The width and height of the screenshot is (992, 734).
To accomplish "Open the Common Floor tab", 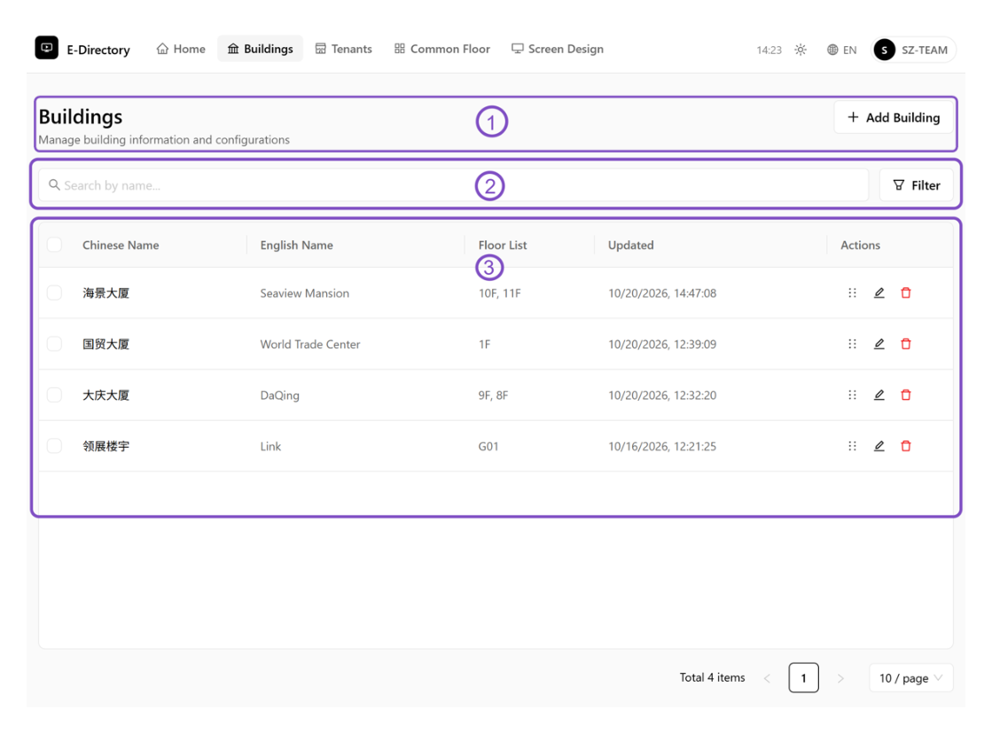I will click(442, 49).
